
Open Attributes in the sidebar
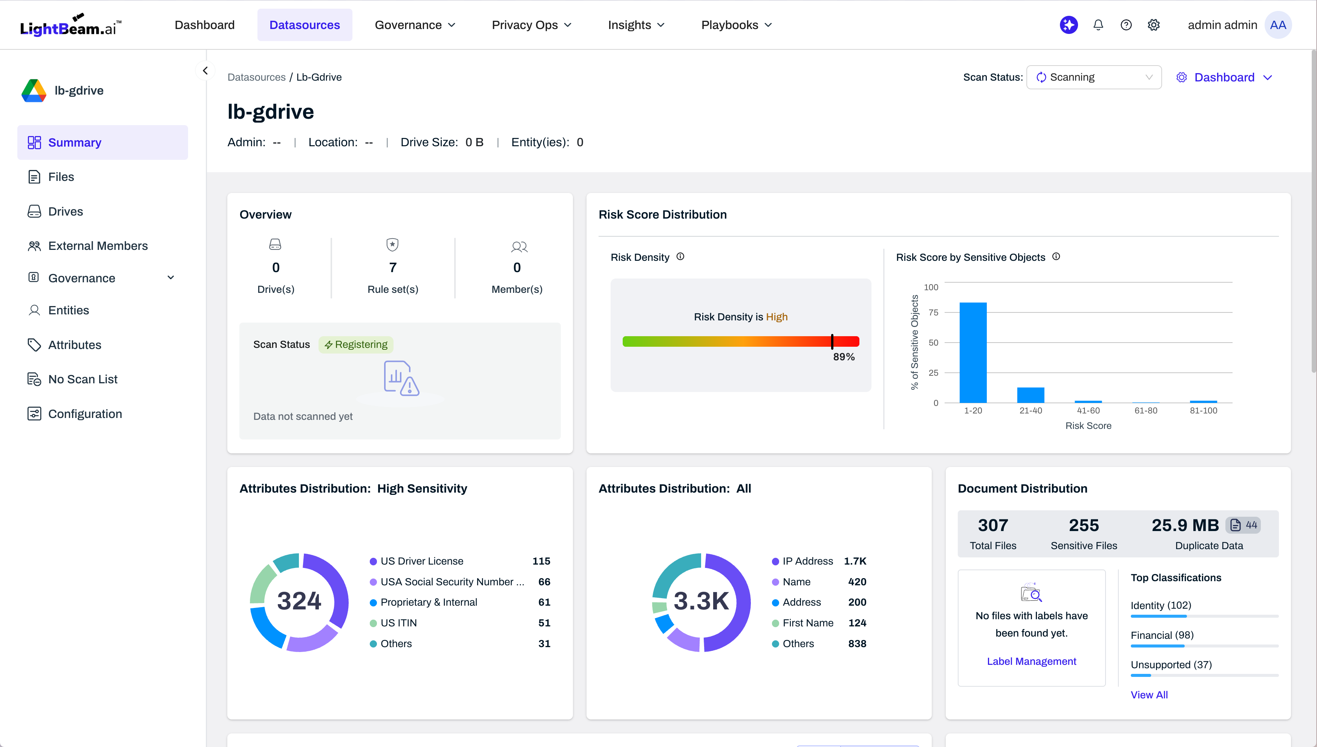[x=103, y=345]
